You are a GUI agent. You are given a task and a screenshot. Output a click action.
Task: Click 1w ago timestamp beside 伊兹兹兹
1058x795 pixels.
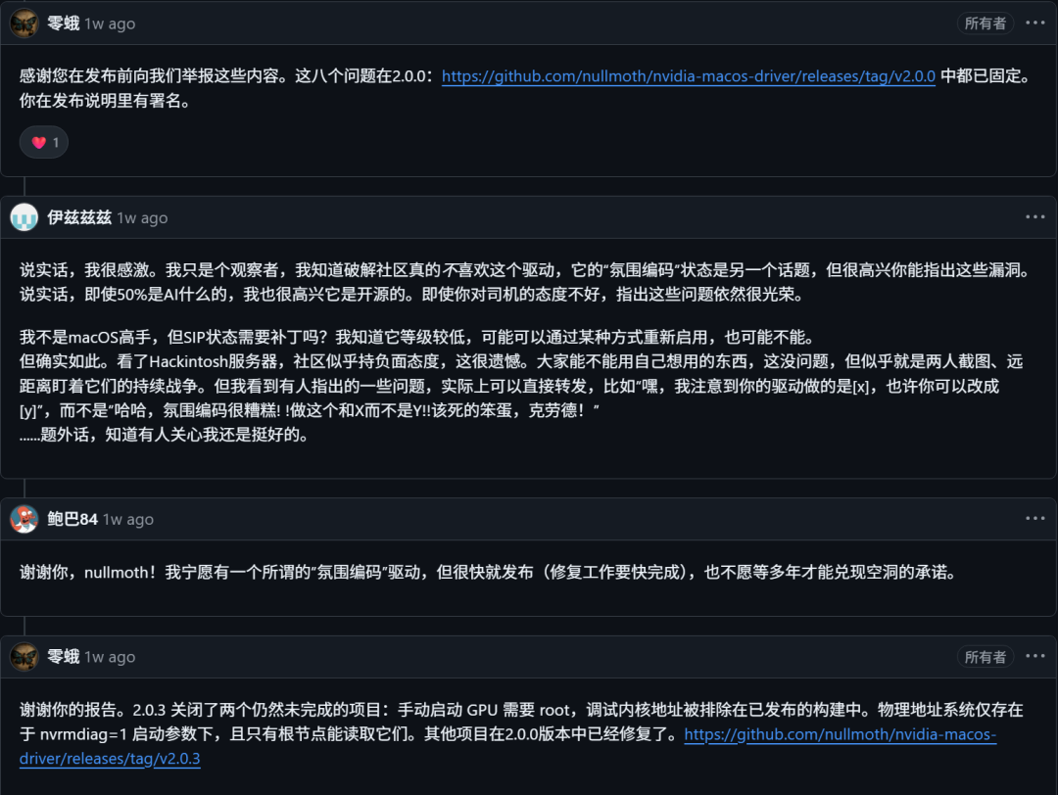142,217
